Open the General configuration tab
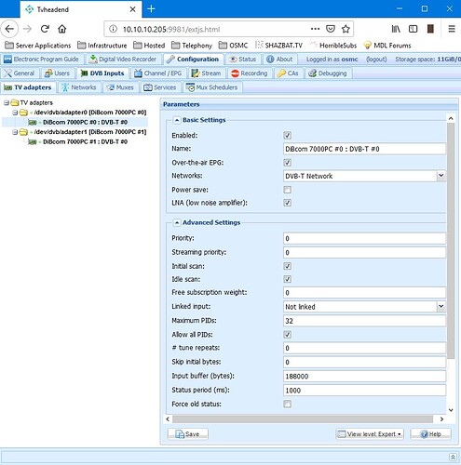 pos(20,73)
